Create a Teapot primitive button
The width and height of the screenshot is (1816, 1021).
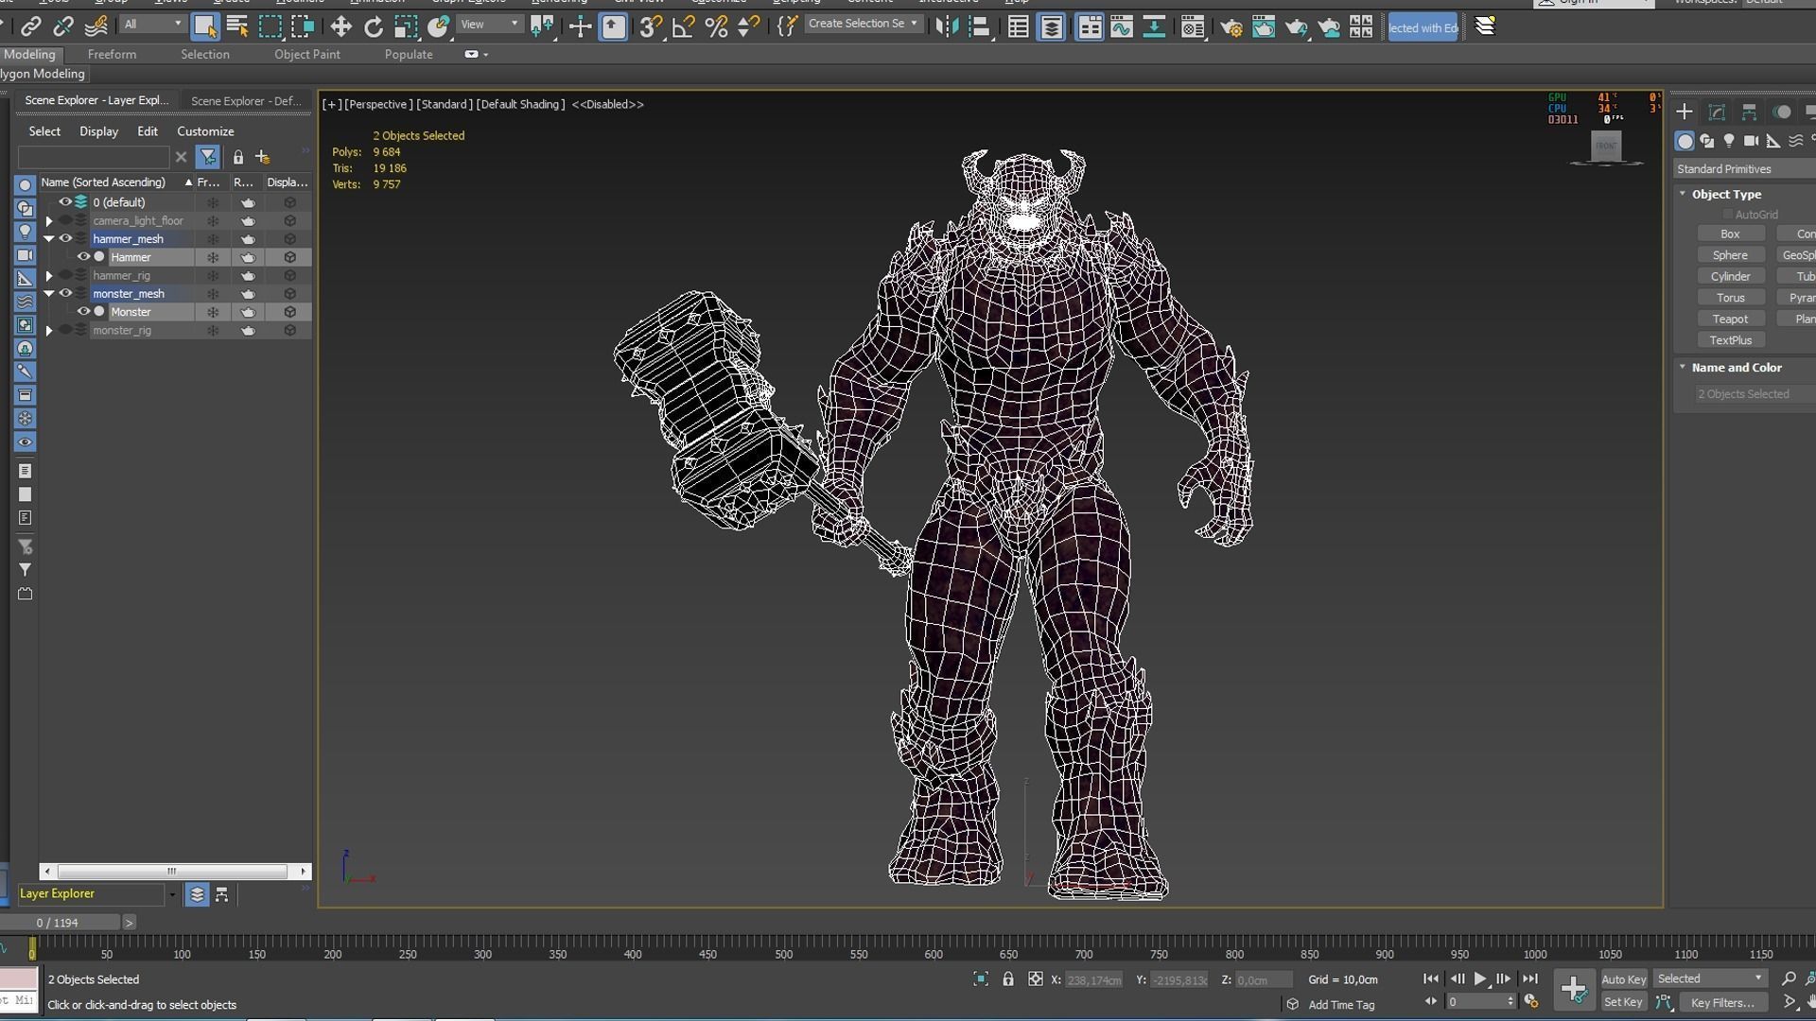[1730, 319]
